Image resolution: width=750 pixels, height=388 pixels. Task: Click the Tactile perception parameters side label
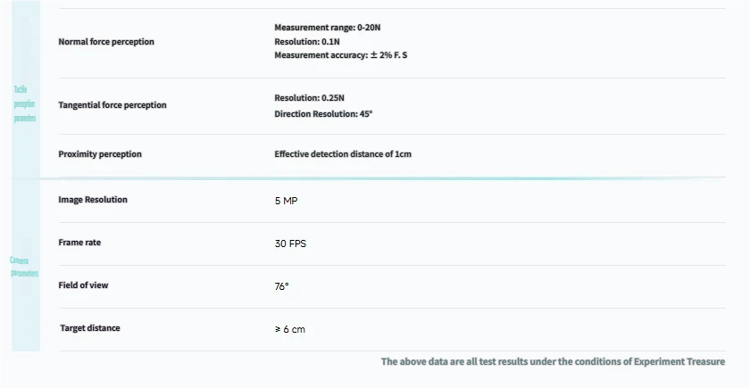pos(25,104)
